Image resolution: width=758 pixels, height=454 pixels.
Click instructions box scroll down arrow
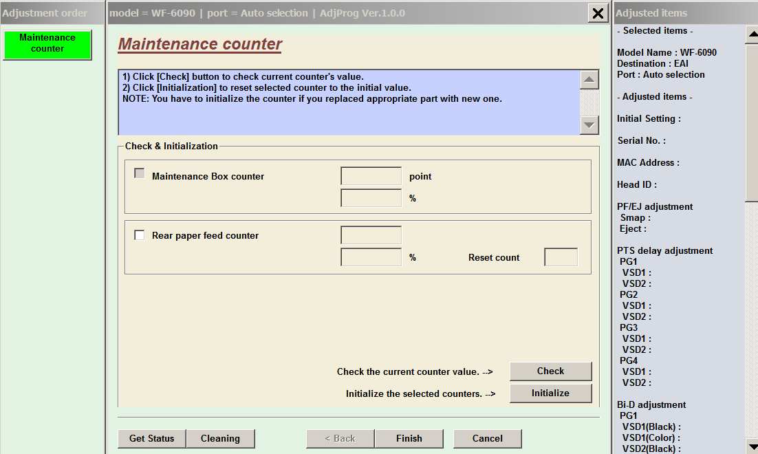(x=589, y=125)
